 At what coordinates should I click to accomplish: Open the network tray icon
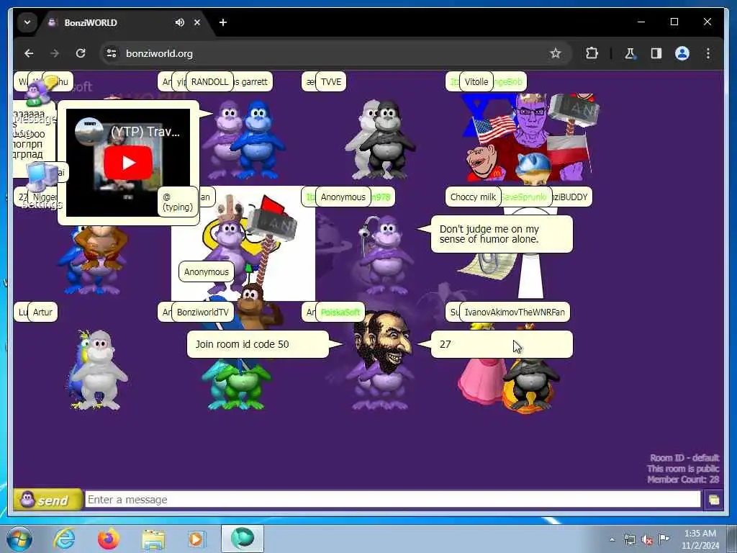tap(629, 539)
